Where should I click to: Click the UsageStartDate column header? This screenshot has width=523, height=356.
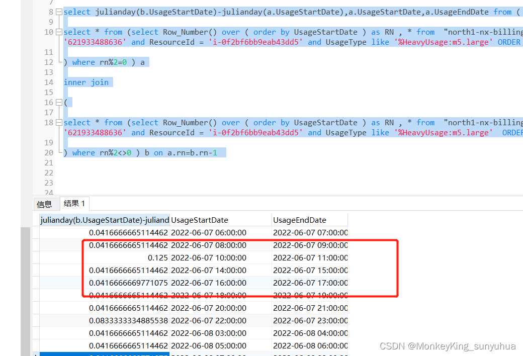coord(220,220)
